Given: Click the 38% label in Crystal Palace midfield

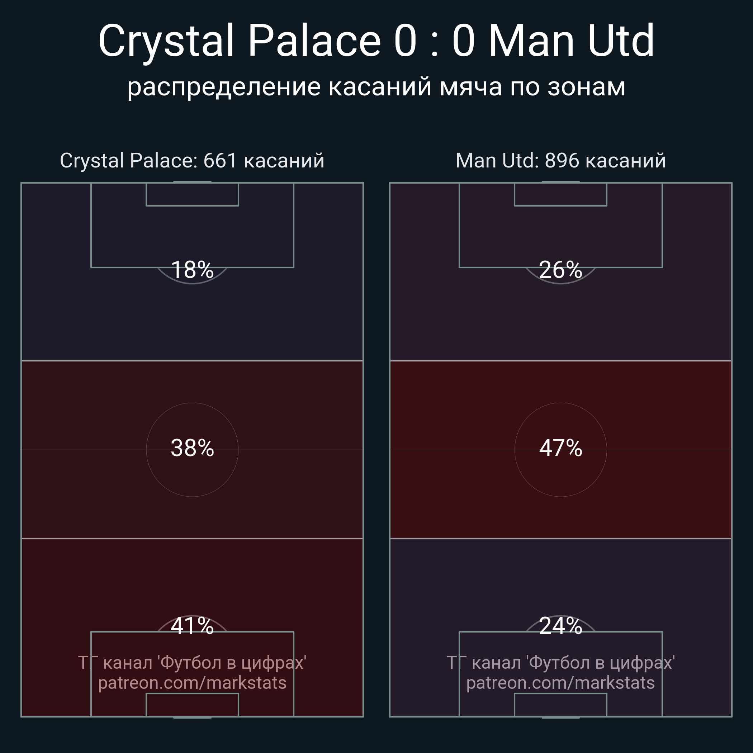Looking at the screenshot, I should click(x=192, y=448).
